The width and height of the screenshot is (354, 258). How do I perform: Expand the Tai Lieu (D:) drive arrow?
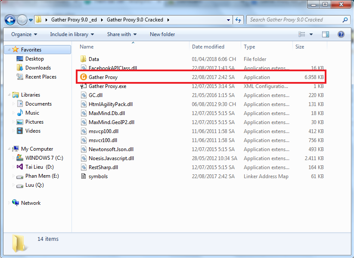[x=13, y=167]
